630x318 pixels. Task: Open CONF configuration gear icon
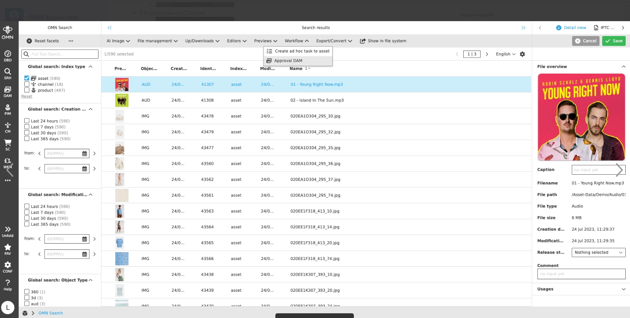(7, 267)
